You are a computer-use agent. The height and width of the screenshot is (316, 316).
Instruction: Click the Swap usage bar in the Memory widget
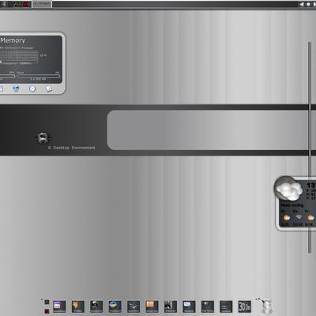coord(39,77)
